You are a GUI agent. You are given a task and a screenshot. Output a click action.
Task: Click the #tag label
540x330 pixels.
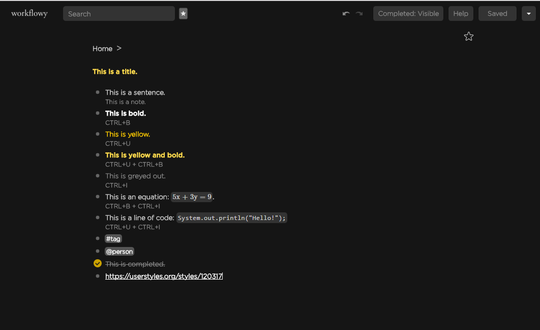pyautogui.click(x=113, y=238)
